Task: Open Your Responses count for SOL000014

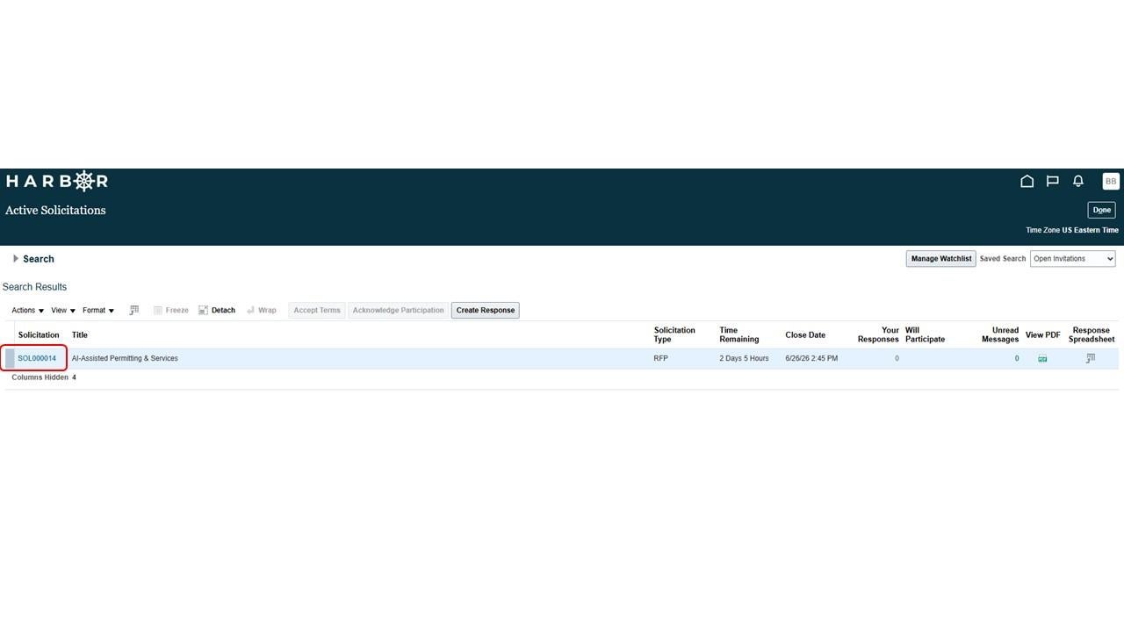Action: click(x=897, y=358)
